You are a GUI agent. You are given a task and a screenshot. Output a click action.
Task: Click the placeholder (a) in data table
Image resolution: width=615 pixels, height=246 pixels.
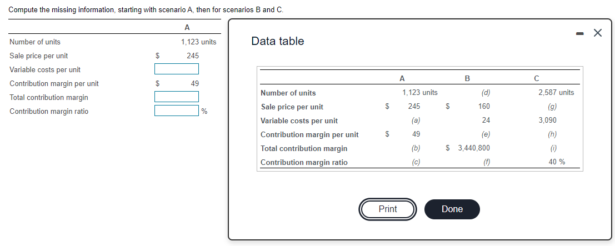[x=416, y=121]
